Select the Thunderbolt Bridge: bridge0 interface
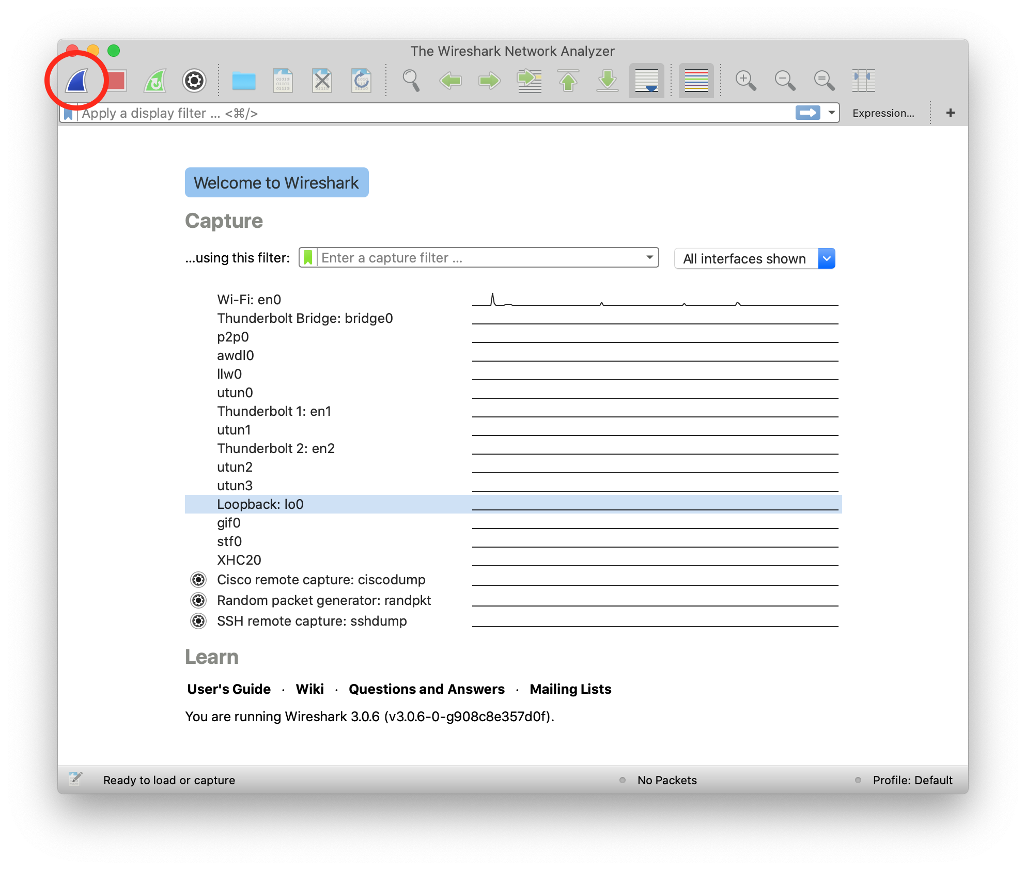The height and width of the screenshot is (870, 1026). coord(305,318)
